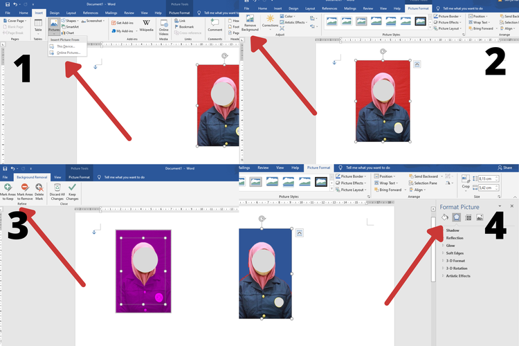Open Picture tab icon in Format Picture pane
This screenshot has width=519, height=346.
[480, 217]
